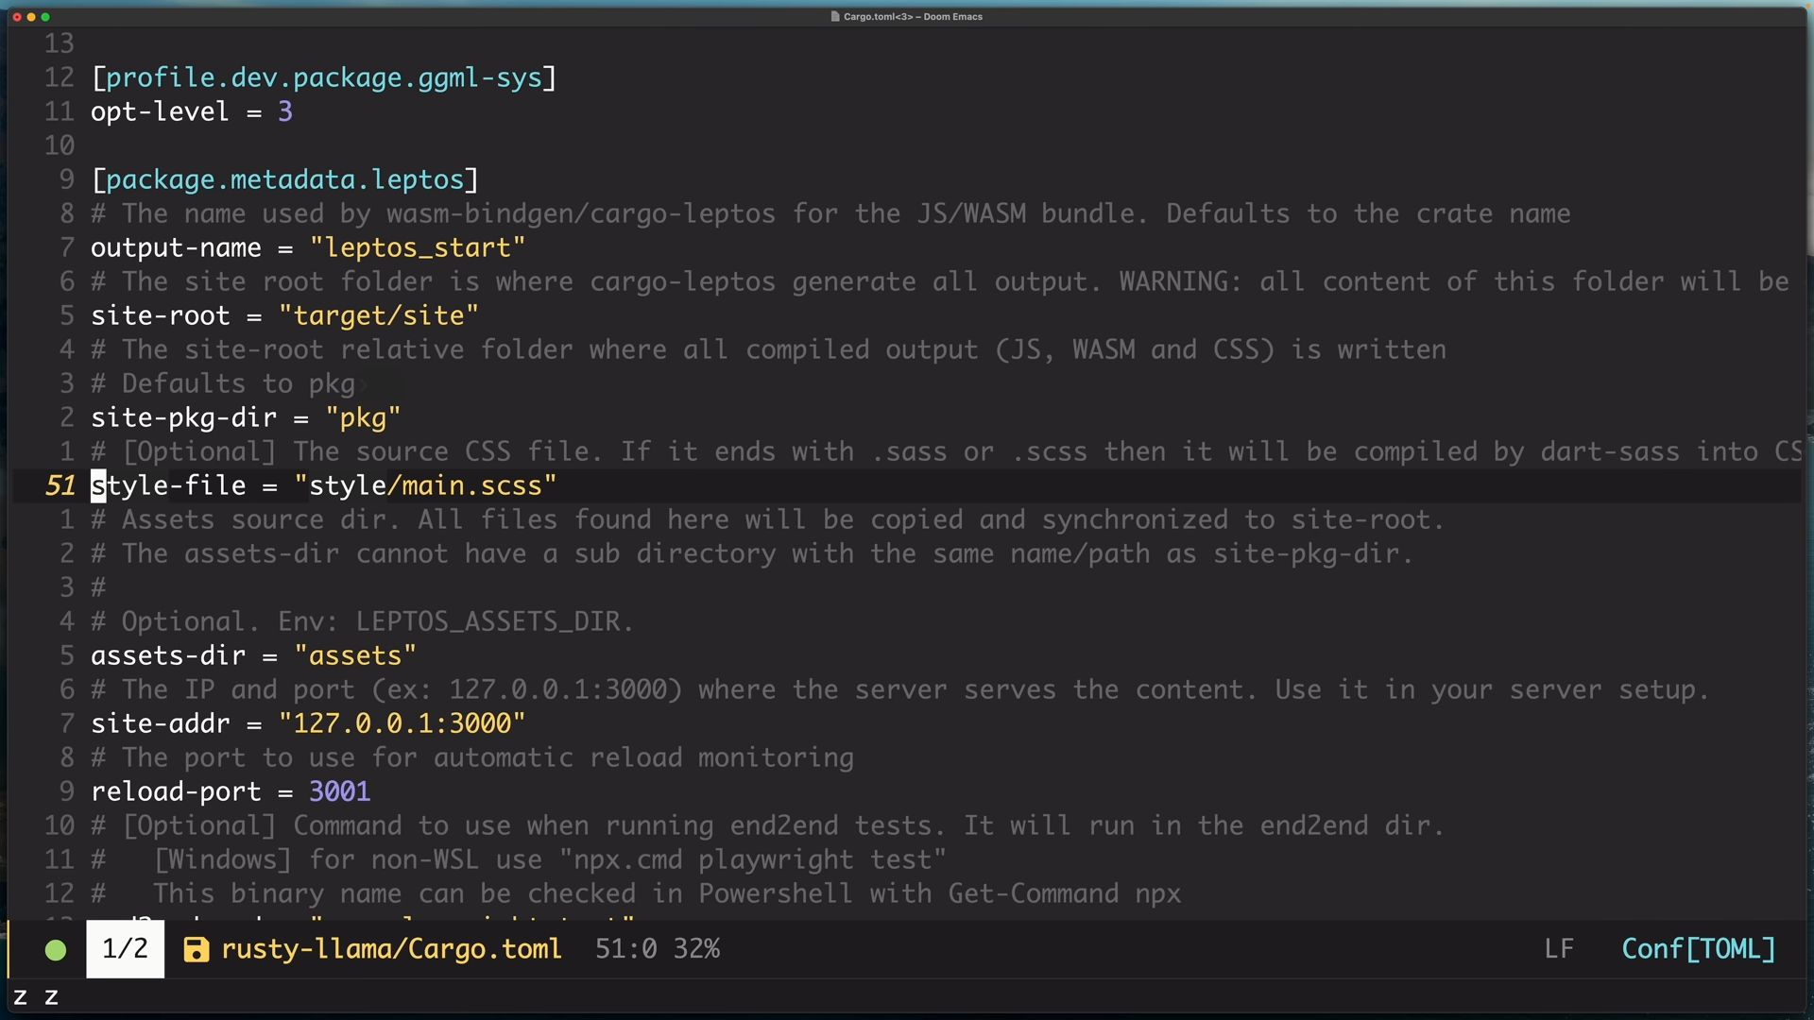Click the "leptos_start" output-name value
1814x1020 pixels.
point(417,248)
